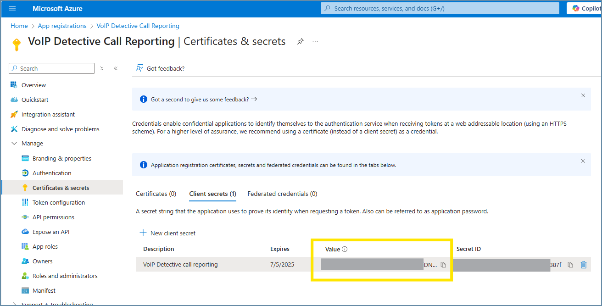Viewport: 602px width, 306px height.
Task: Open Authentication in sidebar
Action: coord(52,173)
